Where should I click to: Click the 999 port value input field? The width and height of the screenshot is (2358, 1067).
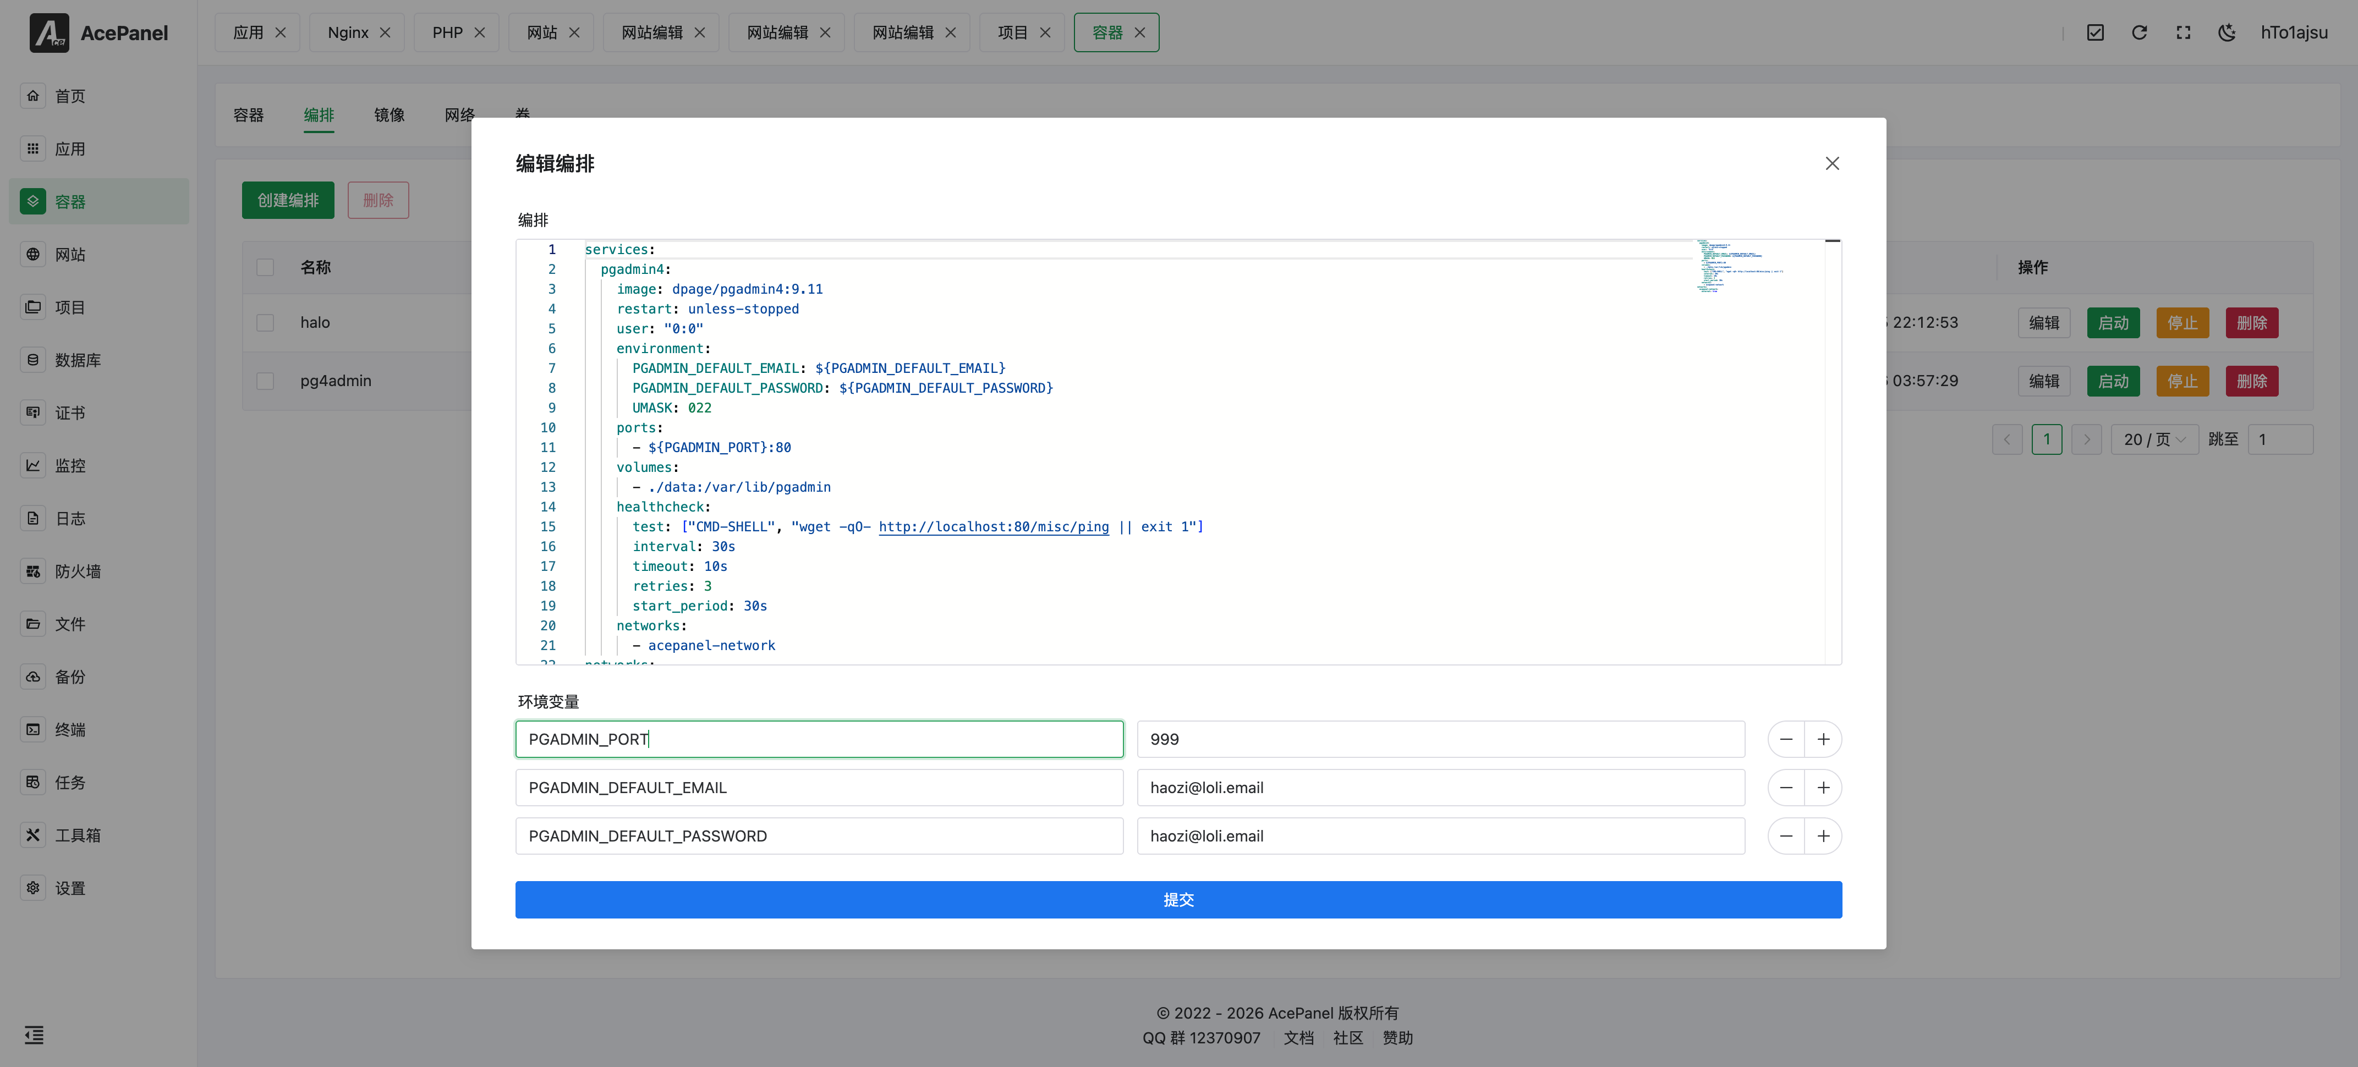point(1440,739)
